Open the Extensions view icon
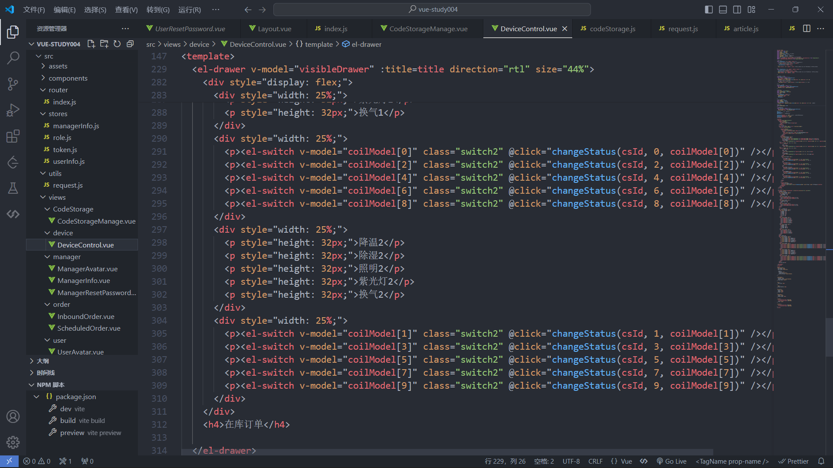Viewport: 833px width, 468px height. (13, 136)
